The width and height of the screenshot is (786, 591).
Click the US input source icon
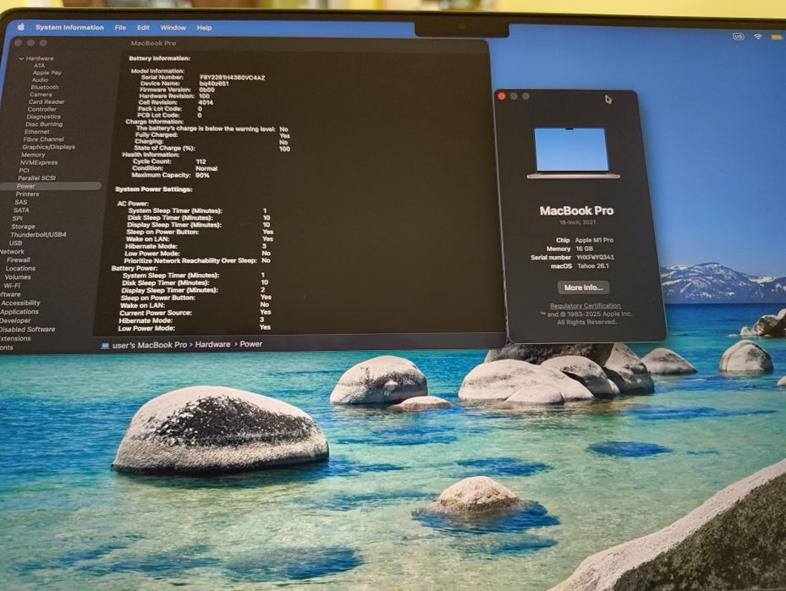[x=739, y=36]
